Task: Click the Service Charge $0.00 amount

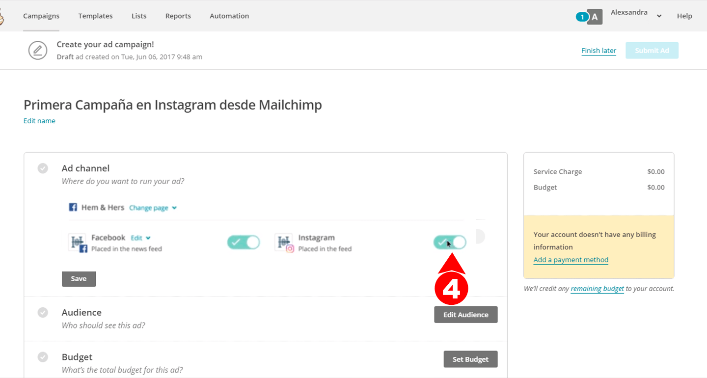Action: tap(656, 172)
